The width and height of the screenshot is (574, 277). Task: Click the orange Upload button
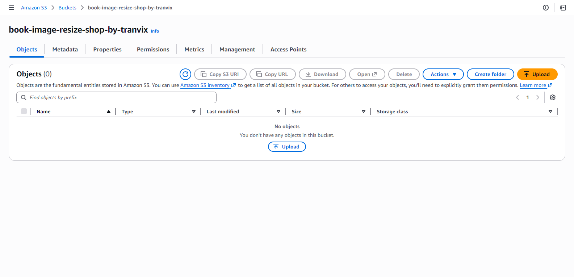point(537,74)
